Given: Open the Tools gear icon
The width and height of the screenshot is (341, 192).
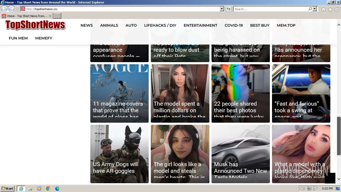Looking at the screenshot, I should click(337, 9).
